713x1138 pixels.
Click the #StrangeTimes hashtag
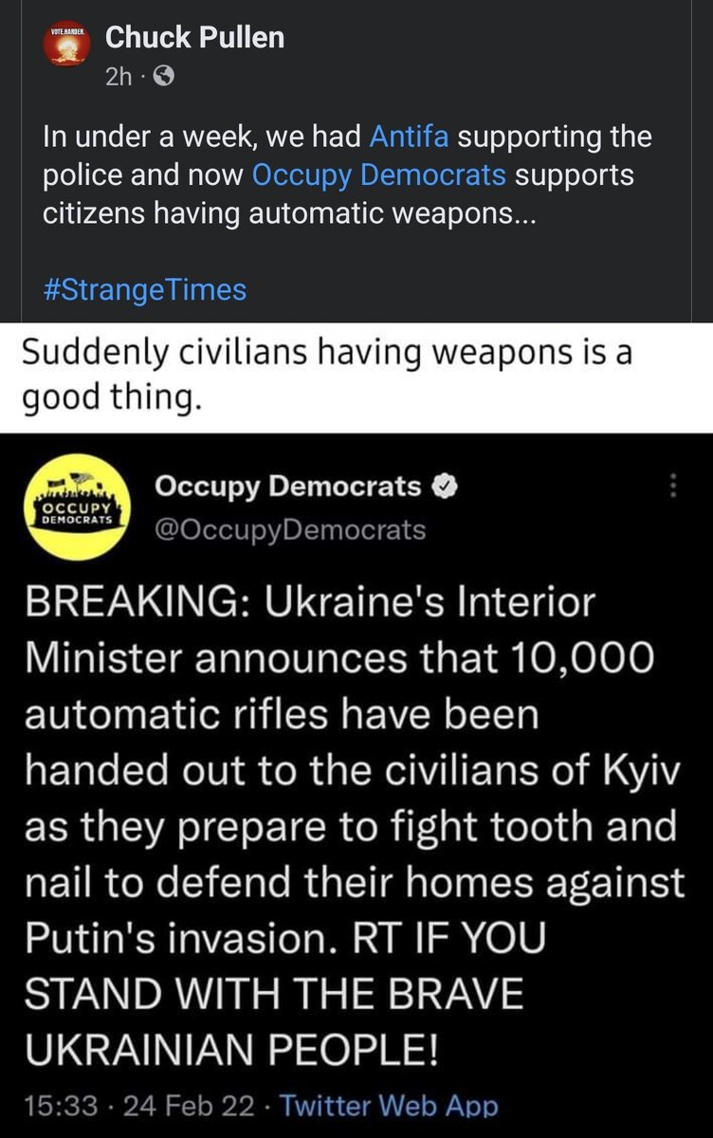click(144, 288)
